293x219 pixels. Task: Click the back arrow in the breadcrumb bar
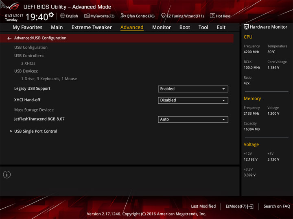pyautogui.click(x=9, y=38)
